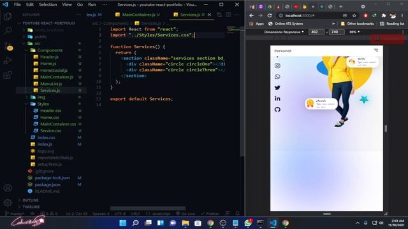The image size is (408, 229).
Task: Click the Personal logo in the page preview
Action: (282, 51)
